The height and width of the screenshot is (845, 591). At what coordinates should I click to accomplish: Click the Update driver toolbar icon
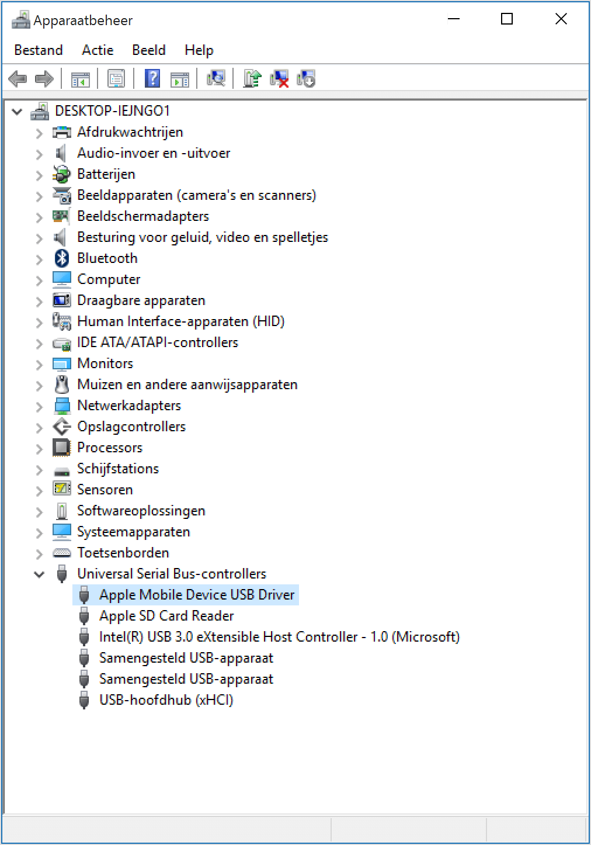click(x=252, y=78)
